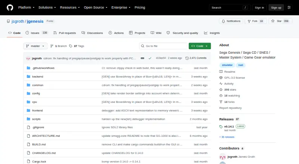The image size is (299, 164).
Task: Open the jgenesis repository link
Action: tap(35, 21)
